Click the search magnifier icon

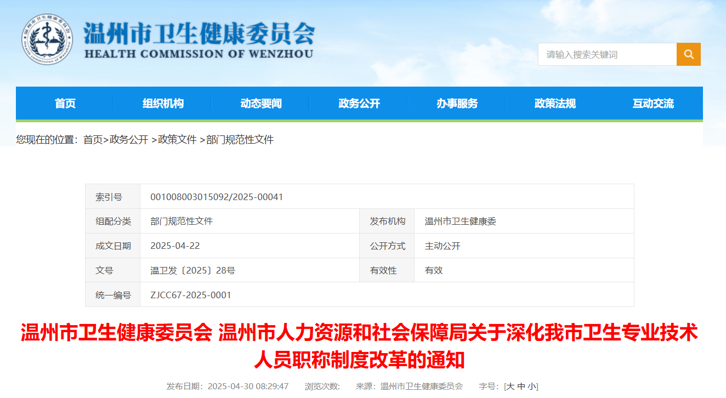(689, 54)
